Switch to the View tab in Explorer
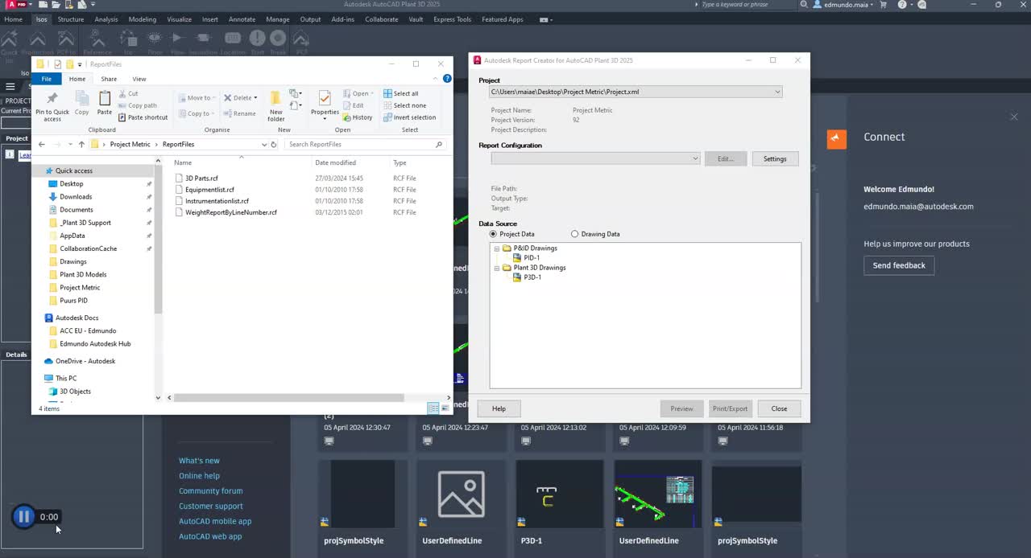Viewport: 1031px width, 558px height. pyautogui.click(x=139, y=79)
